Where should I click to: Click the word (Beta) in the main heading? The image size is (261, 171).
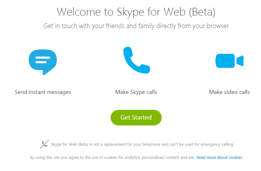tap(202, 12)
